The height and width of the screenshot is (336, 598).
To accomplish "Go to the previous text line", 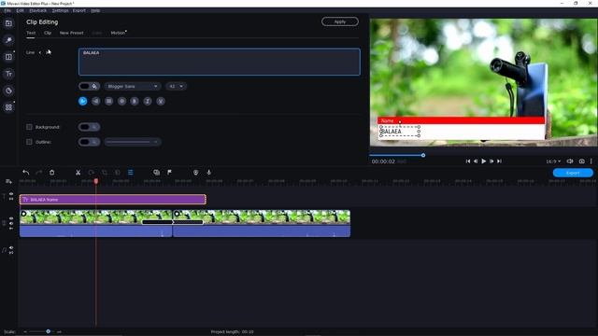I will pos(39,52).
